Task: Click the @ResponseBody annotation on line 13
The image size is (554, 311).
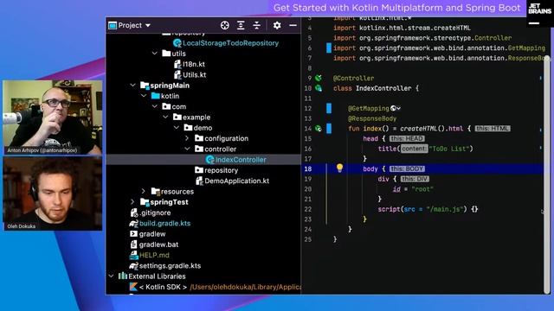Action: coord(372,118)
